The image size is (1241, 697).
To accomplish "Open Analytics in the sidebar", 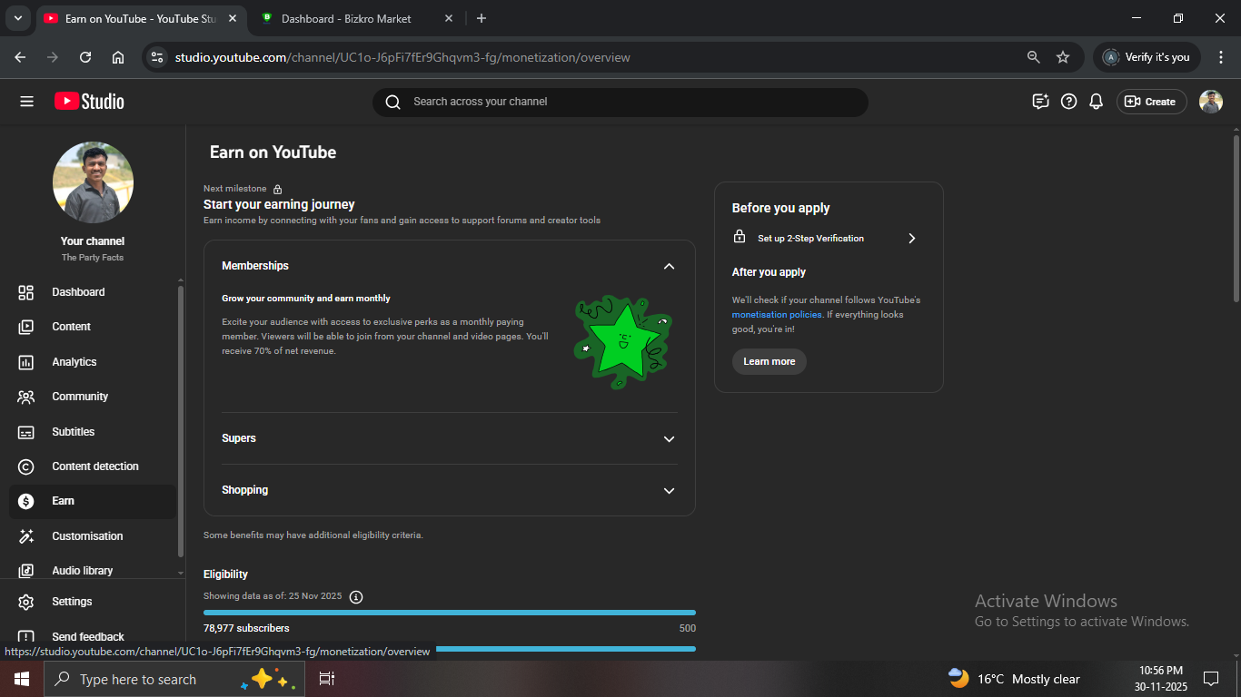I will pos(74,362).
